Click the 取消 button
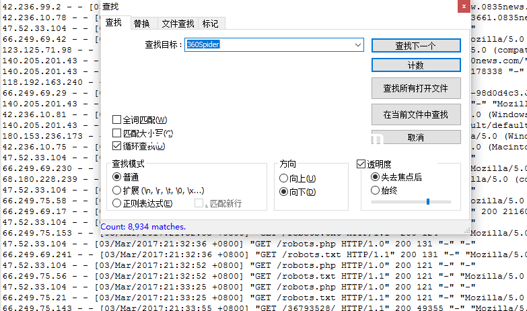Viewport: 527px width, 311px height. (x=415, y=137)
